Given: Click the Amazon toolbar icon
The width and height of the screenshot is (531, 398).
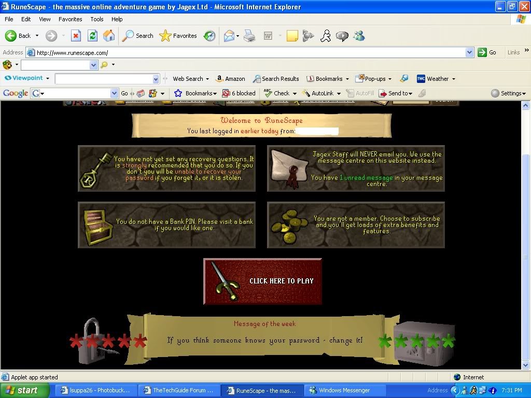Looking at the screenshot, I should [230, 79].
